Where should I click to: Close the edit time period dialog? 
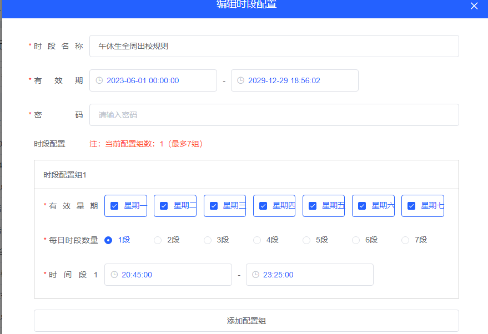(474, 6)
